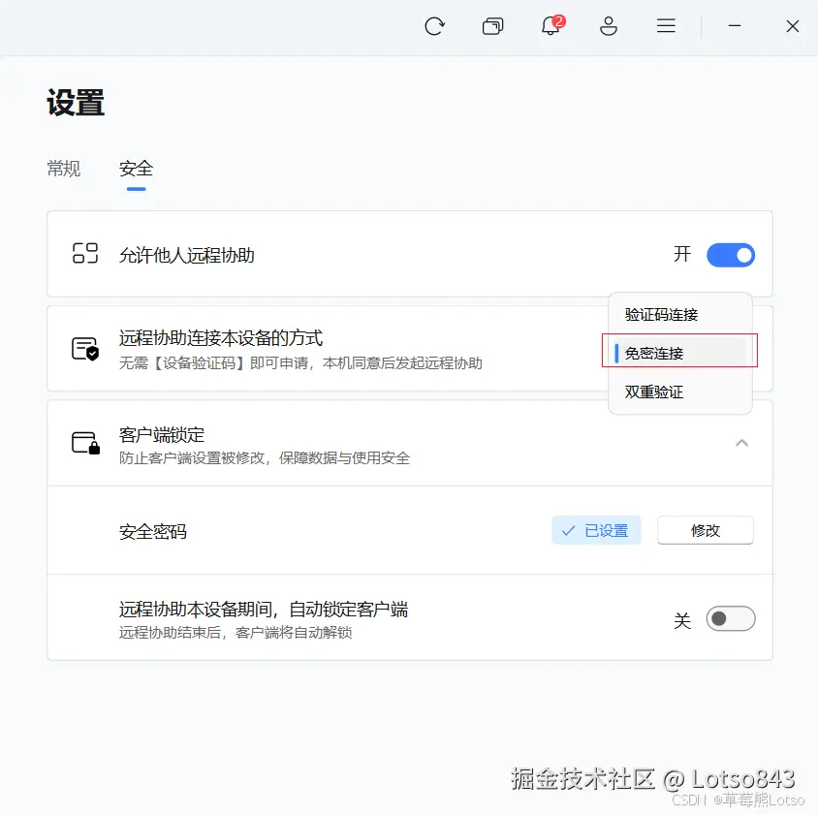Open notifications via the bell icon
Viewport: 818px width, 815px height.
(549, 28)
